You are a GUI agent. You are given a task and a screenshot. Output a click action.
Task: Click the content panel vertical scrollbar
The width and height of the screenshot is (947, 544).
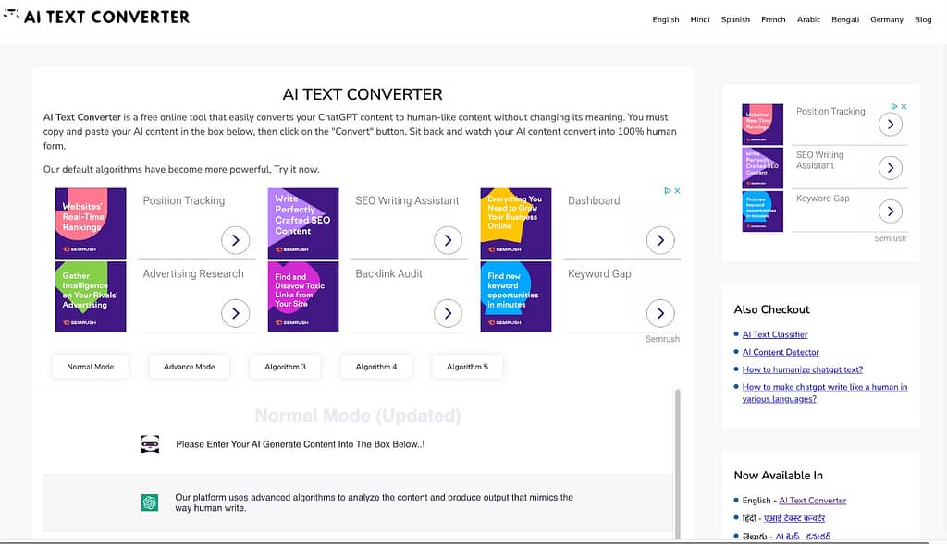[x=678, y=463]
